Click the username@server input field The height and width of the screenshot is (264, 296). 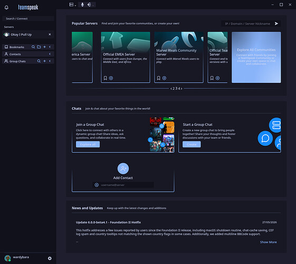pos(123,185)
